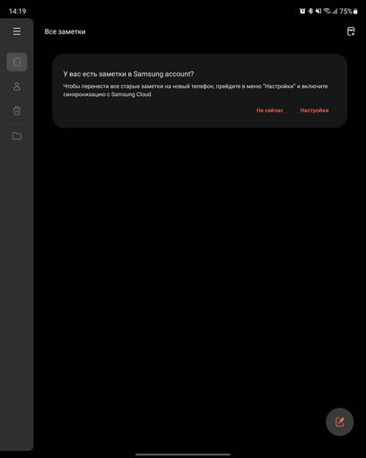
Task: Open the Folders section icon
Action: [x=17, y=136]
